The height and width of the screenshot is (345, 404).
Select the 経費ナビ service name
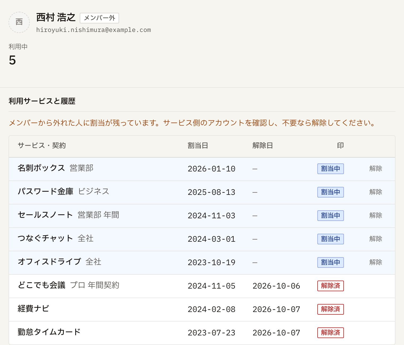[x=33, y=309]
